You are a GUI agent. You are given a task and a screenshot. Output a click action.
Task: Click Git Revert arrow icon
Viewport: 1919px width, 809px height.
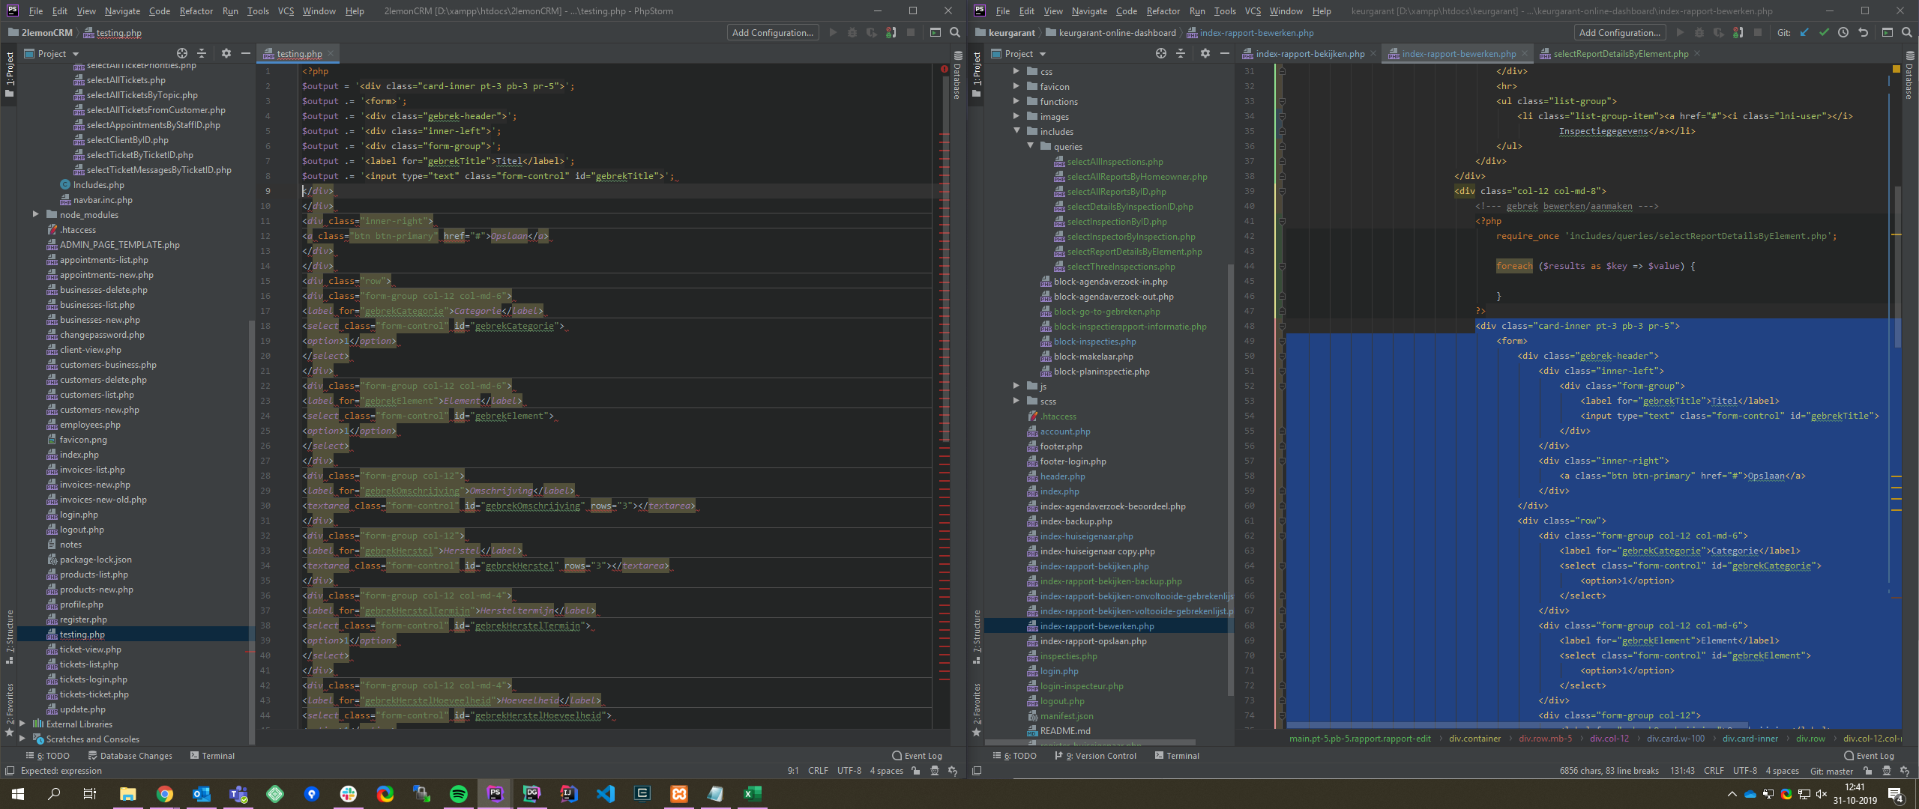pyautogui.click(x=1863, y=32)
